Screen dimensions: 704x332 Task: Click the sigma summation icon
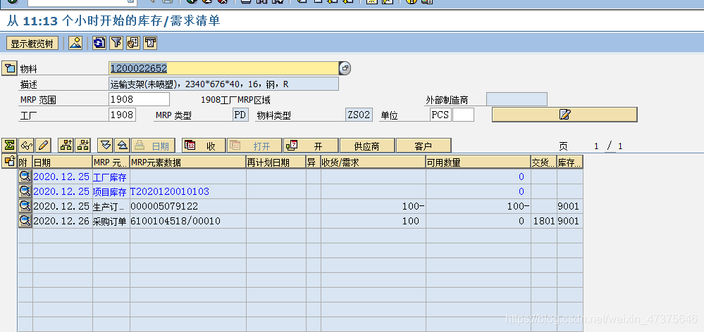pos(9,146)
